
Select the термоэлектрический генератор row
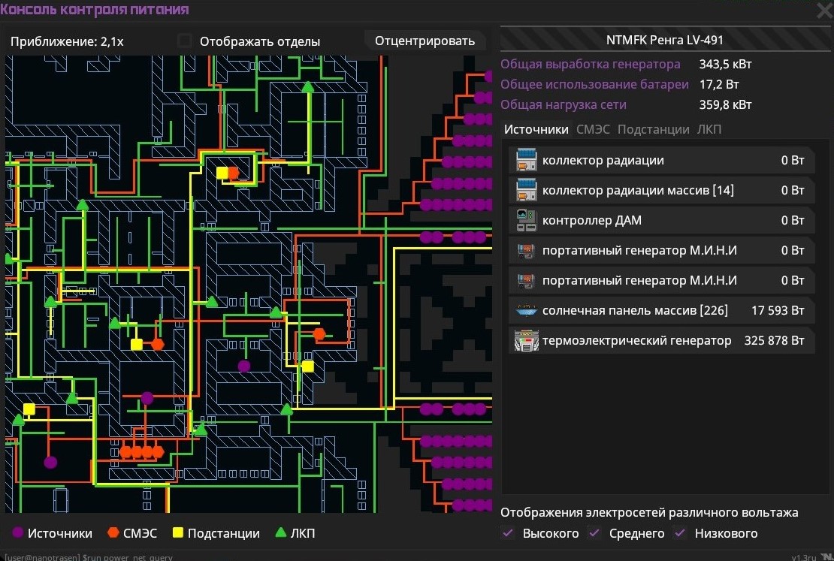click(x=661, y=340)
